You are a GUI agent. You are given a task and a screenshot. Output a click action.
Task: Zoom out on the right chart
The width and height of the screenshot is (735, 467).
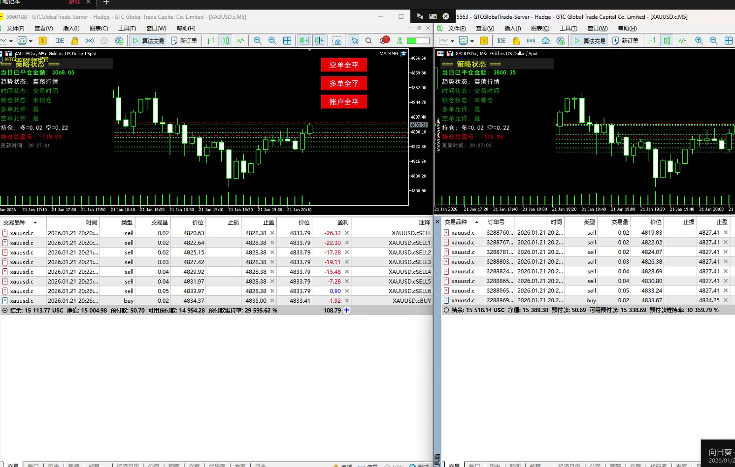tap(714, 41)
